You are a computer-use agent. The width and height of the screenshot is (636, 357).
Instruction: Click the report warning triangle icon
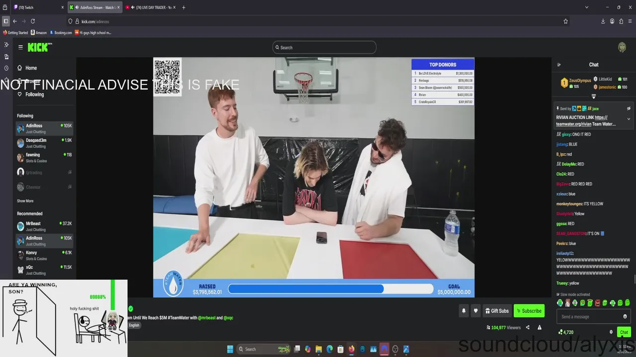[x=540, y=327]
